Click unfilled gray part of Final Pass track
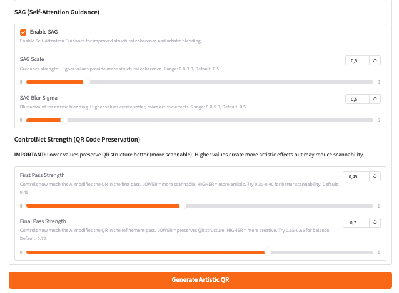 click(x=325, y=252)
